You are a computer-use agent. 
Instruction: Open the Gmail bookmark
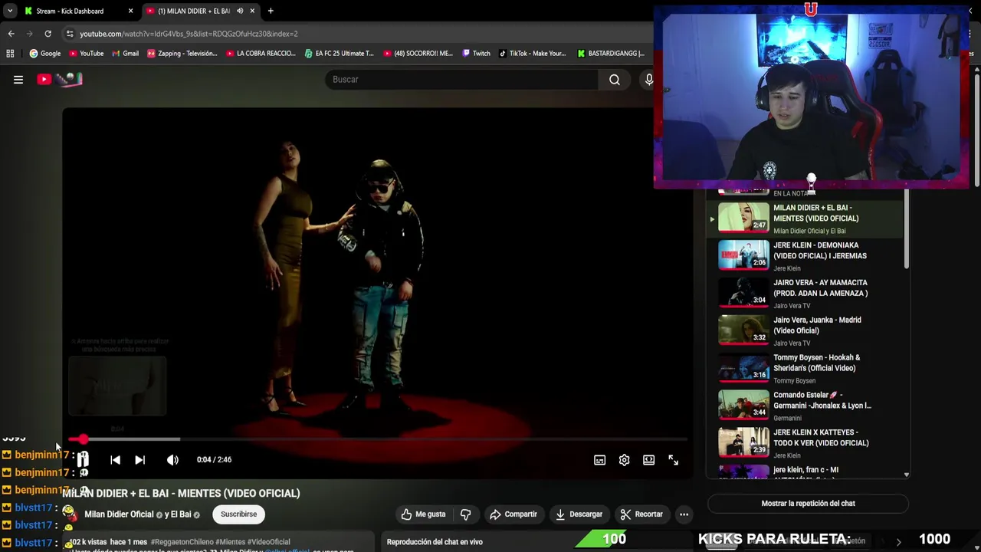pyautogui.click(x=125, y=54)
